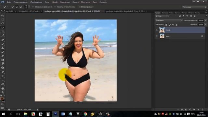This screenshot has width=208, height=117.
Task: Select the Path Selection tool
Action: point(3,80)
